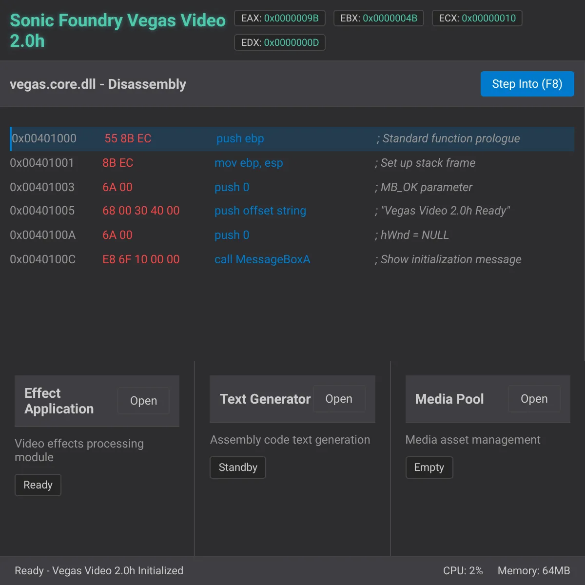Click the Effect Application heading

point(59,401)
